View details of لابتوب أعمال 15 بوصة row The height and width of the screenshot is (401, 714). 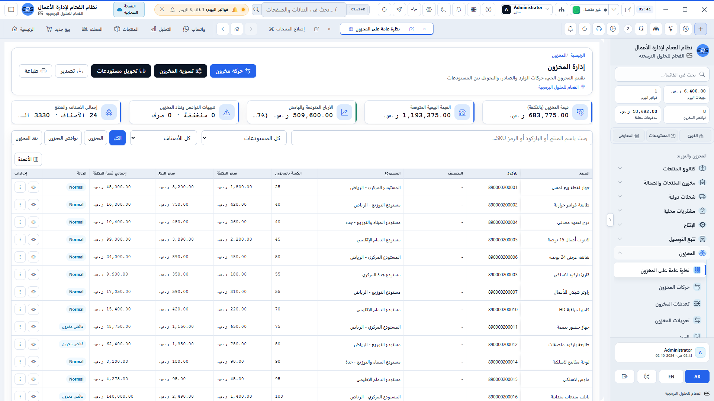point(33,239)
